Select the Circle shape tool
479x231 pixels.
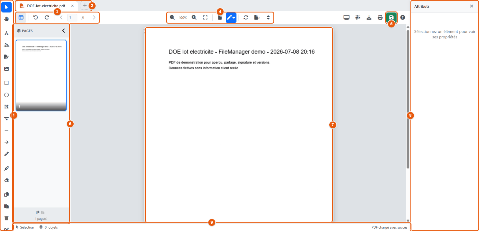click(6, 95)
